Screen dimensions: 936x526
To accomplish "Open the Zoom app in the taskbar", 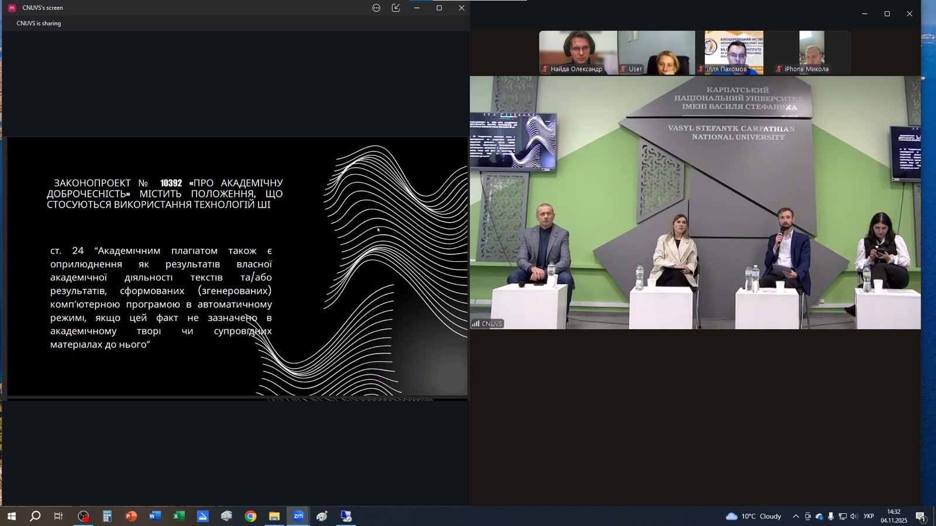I will (x=298, y=516).
